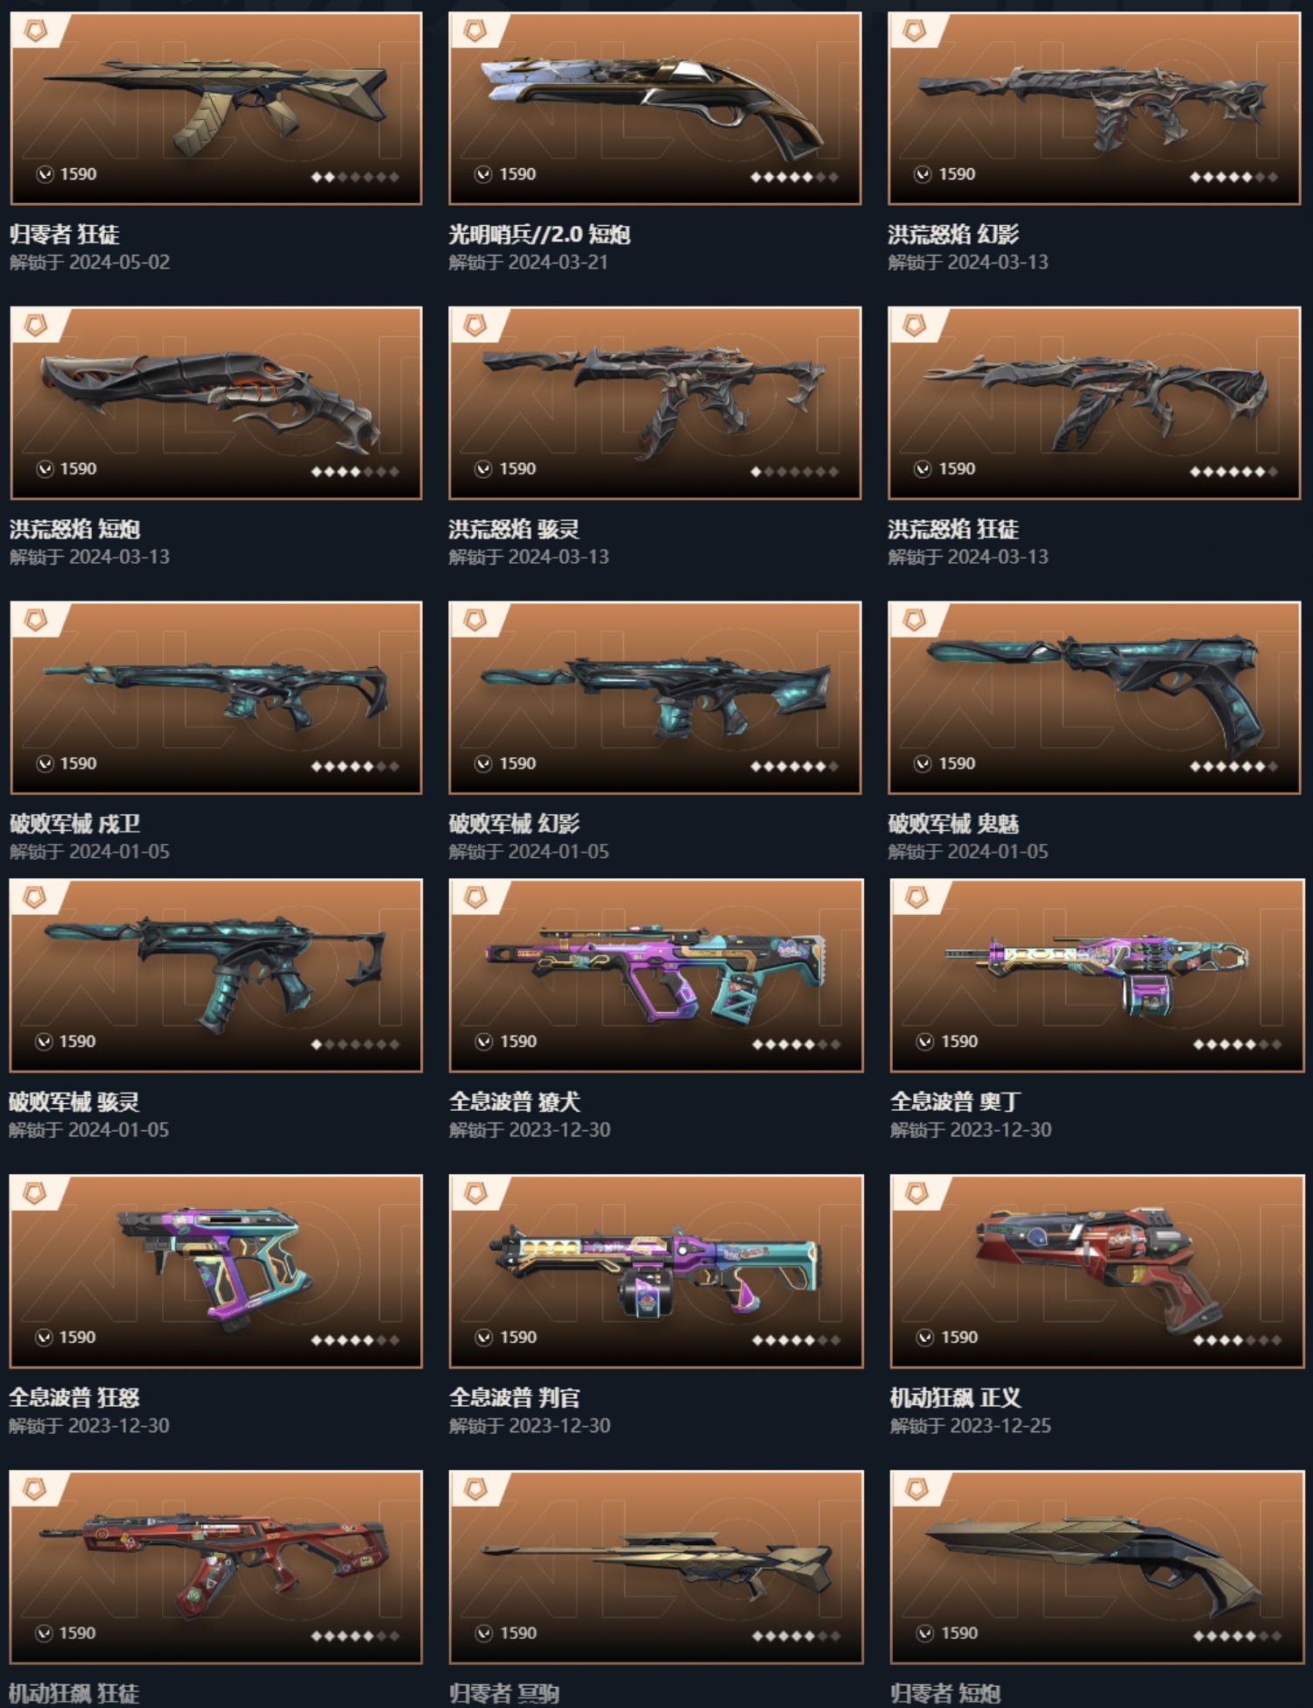Click the VP currency icon on 破败军械 鬼魅
The image size is (1313, 1708).
(923, 764)
